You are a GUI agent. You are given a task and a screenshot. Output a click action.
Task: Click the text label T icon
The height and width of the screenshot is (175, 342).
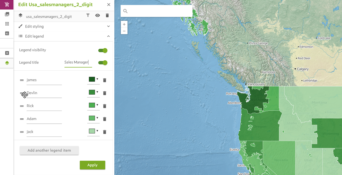pyautogui.click(x=88, y=15)
